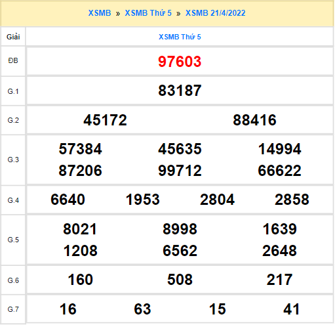Select second prize number 45172
This screenshot has height=325, width=335.
pyautogui.click(x=105, y=120)
